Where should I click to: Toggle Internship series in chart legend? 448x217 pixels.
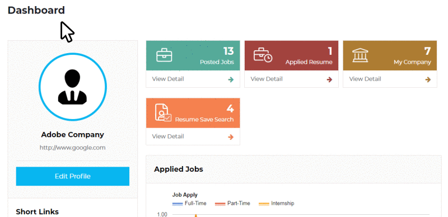(x=276, y=204)
